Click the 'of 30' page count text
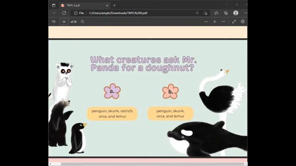The height and width of the screenshot is (166, 296). tap(74, 22)
